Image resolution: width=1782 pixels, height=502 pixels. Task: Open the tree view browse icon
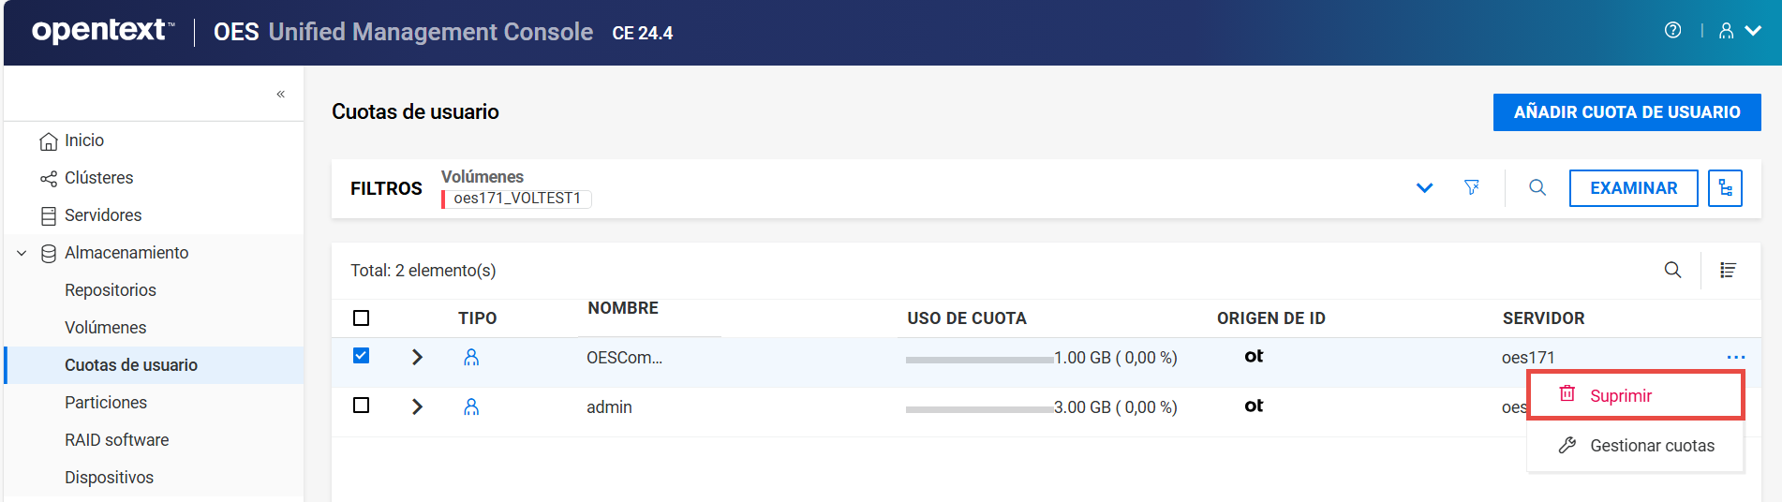pos(1725,188)
